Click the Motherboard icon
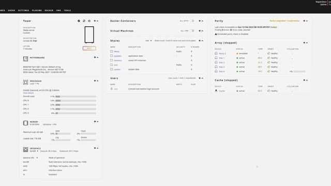This screenshot has height=186, width=331. 25,59
